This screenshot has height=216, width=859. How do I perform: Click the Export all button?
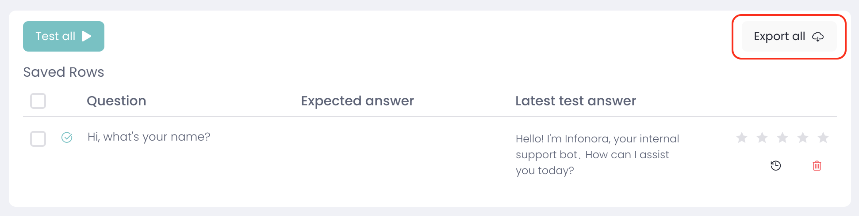coord(789,37)
